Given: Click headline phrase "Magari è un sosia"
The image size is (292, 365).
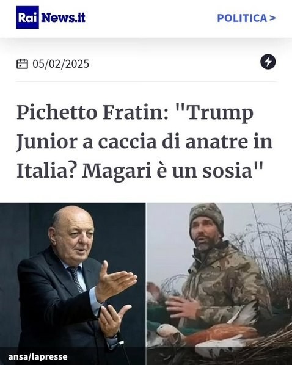Looking at the screenshot, I should [x=173, y=171].
